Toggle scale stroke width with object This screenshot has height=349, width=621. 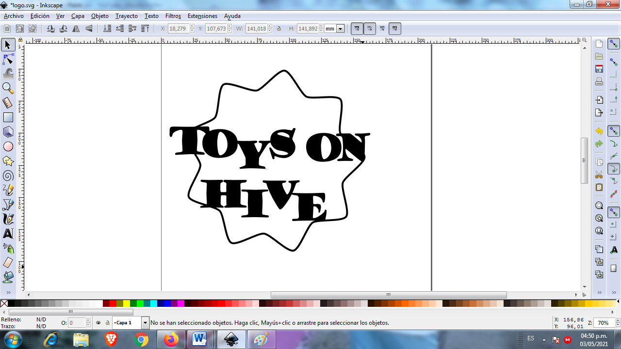[x=357, y=29]
